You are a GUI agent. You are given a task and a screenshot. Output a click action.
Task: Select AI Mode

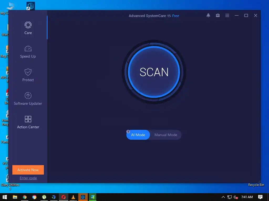pyautogui.click(x=138, y=135)
